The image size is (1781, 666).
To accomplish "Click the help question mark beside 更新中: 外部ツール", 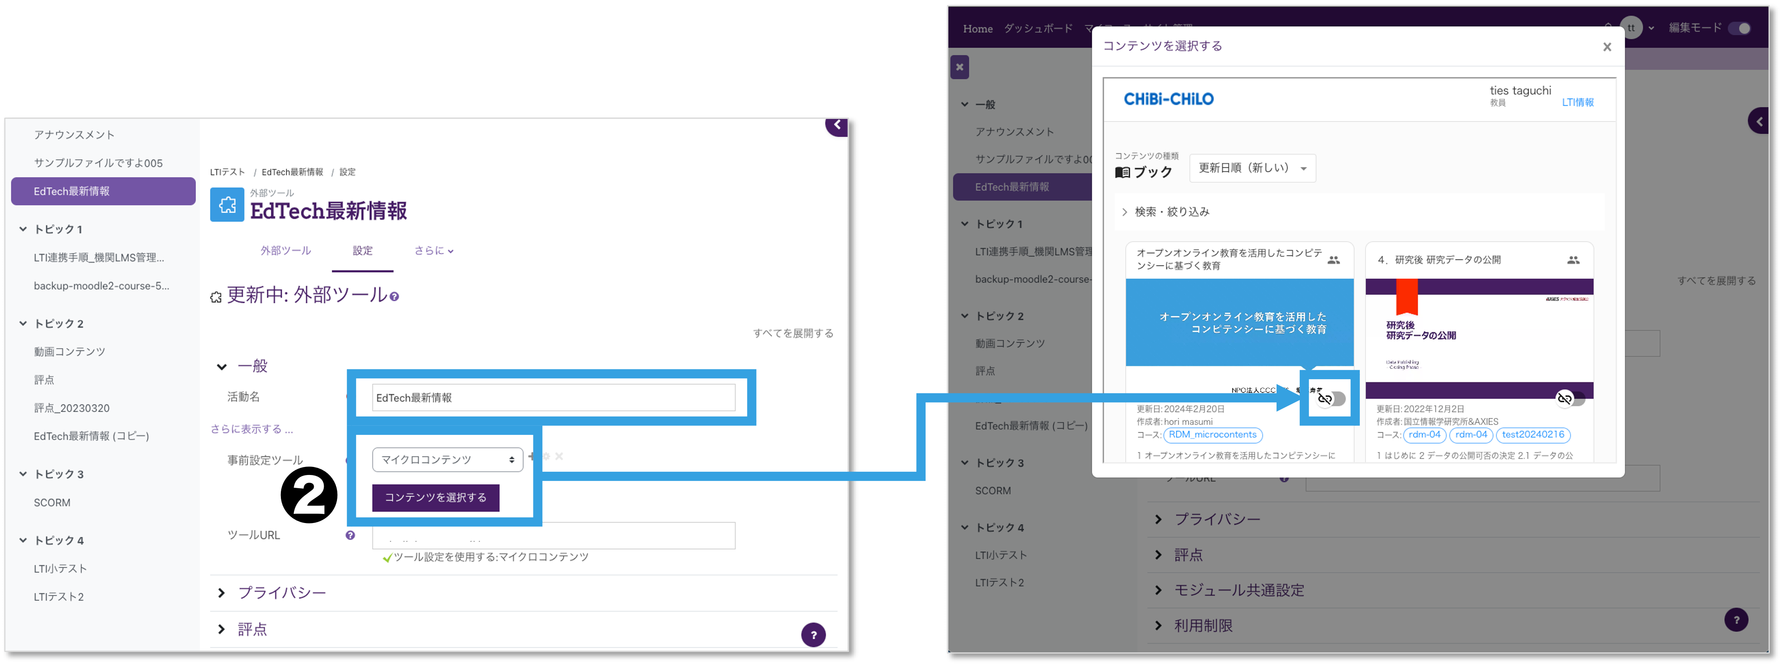I will (394, 297).
